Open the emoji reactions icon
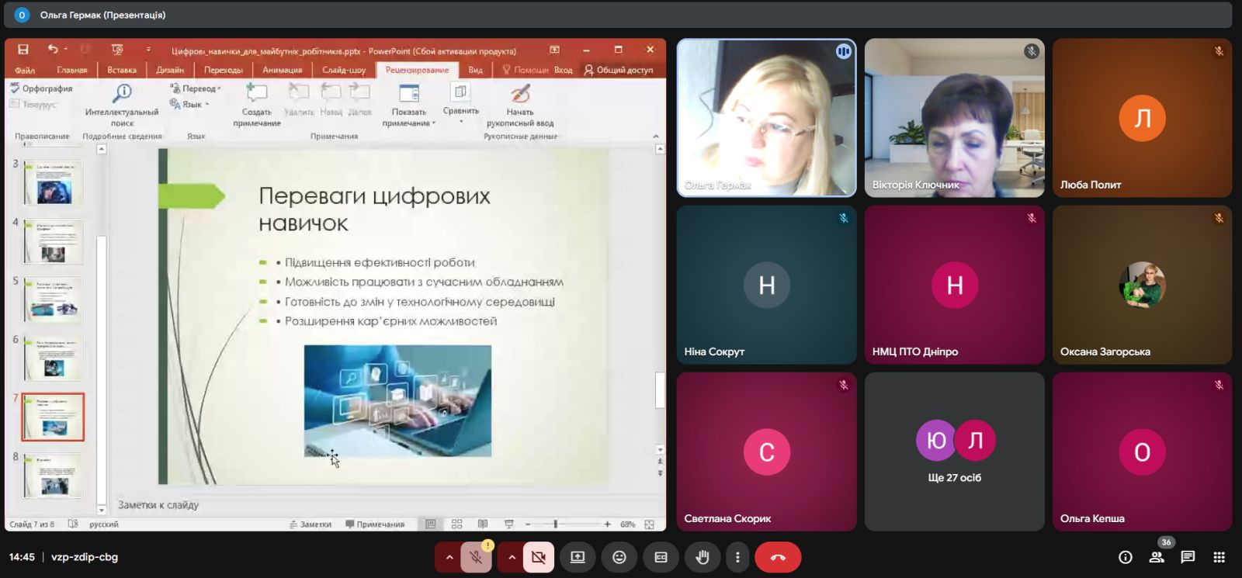The height and width of the screenshot is (578, 1242). click(x=619, y=557)
